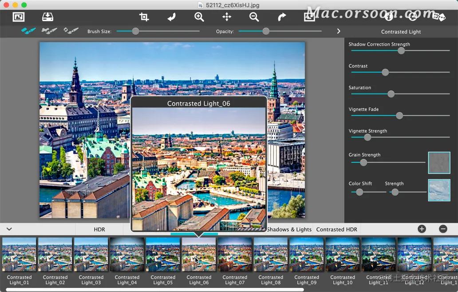Apply the Contrasted Light_05 preset

click(x=163, y=254)
